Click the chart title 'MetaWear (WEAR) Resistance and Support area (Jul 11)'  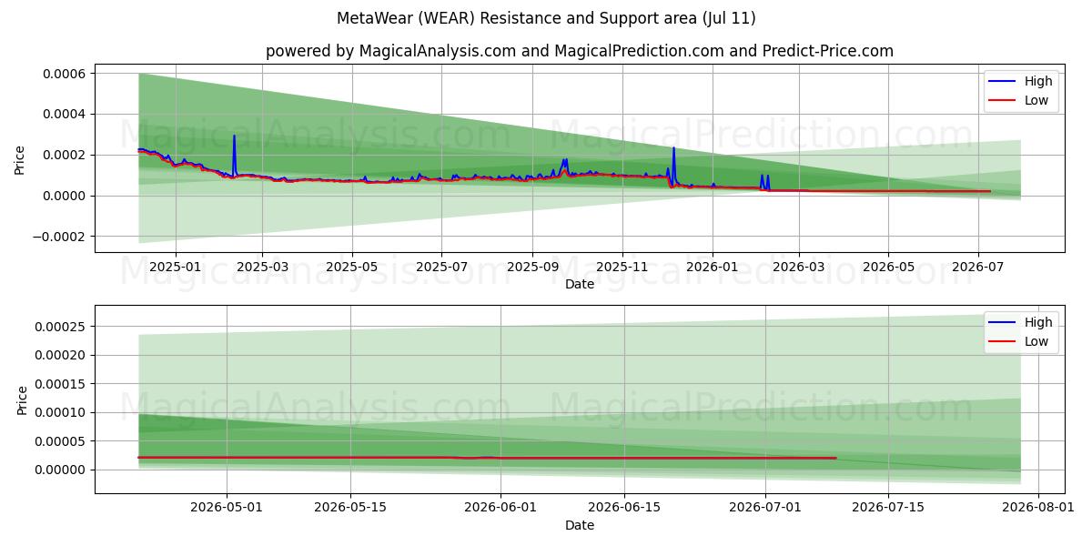click(x=546, y=18)
